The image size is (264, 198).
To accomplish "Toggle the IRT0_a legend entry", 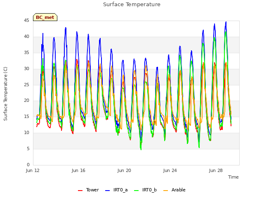I will (x=116, y=190).
